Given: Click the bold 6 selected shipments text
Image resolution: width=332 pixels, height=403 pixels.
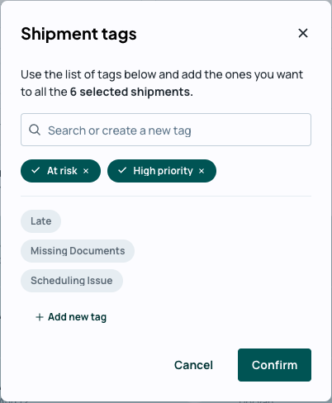Looking at the screenshot, I should [x=131, y=92].
